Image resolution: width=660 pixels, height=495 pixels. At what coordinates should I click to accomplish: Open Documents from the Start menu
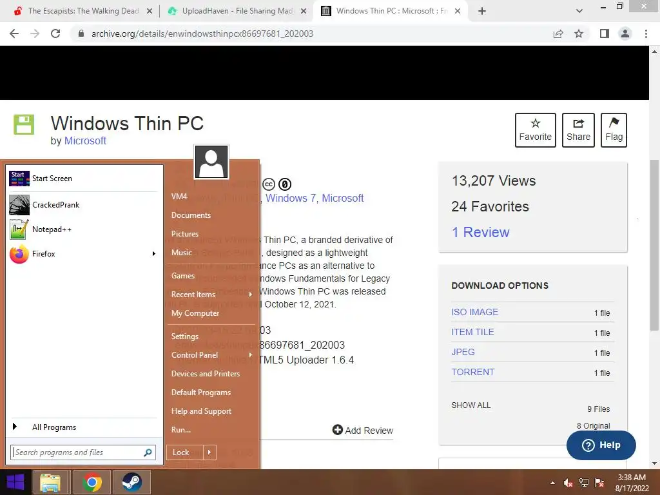191,215
